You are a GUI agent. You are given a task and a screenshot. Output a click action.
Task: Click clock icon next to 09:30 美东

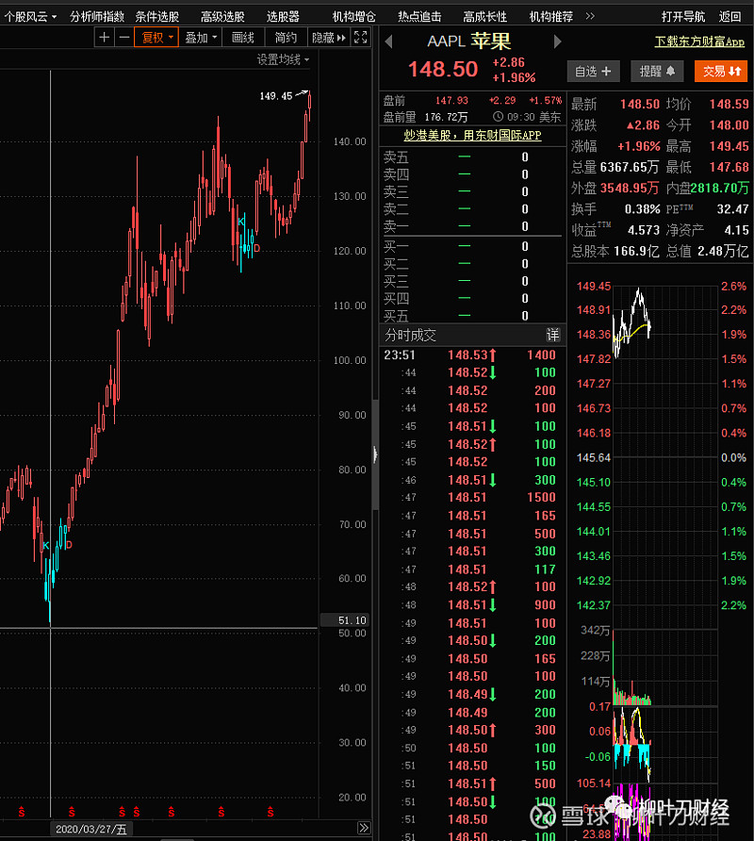click(498, 116)
